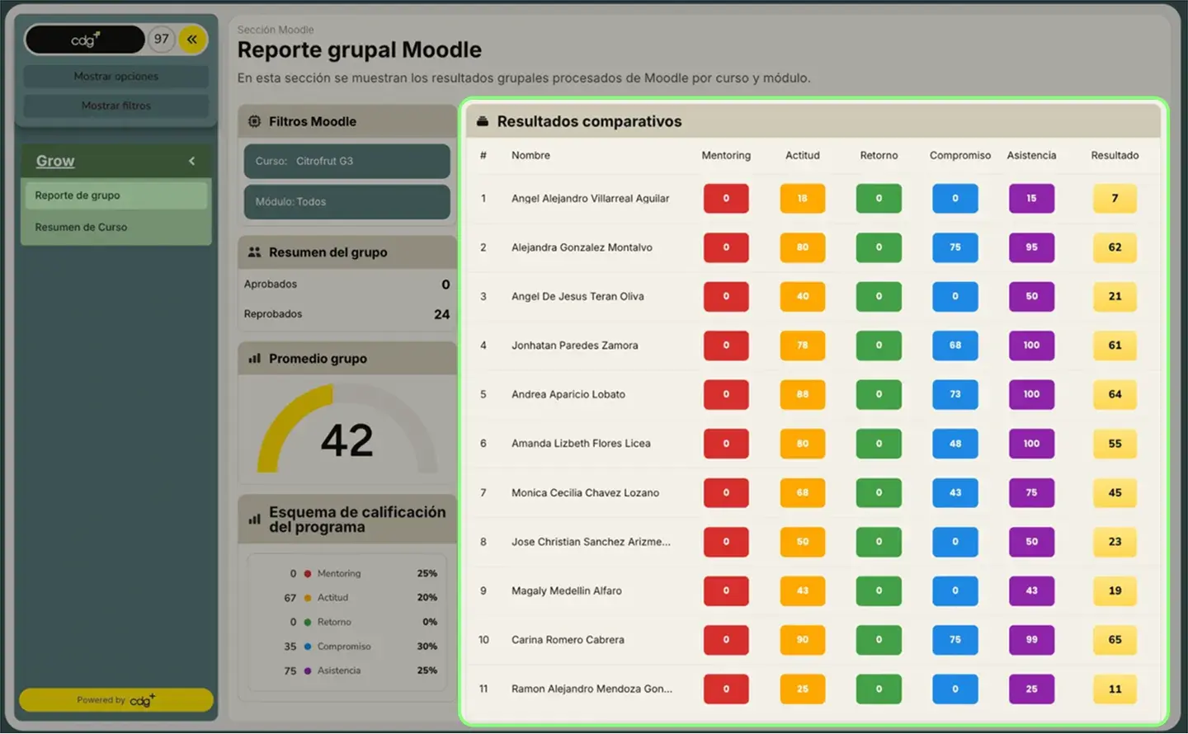The height and width of the screenshot is (734, 1188).
Task: Open the Reporte de grupo menu item
Action: (x=115, y=195)
